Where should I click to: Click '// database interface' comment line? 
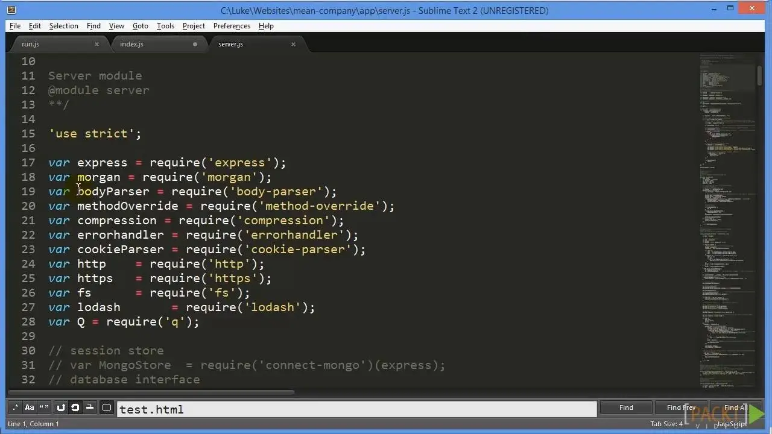[124, 379]
